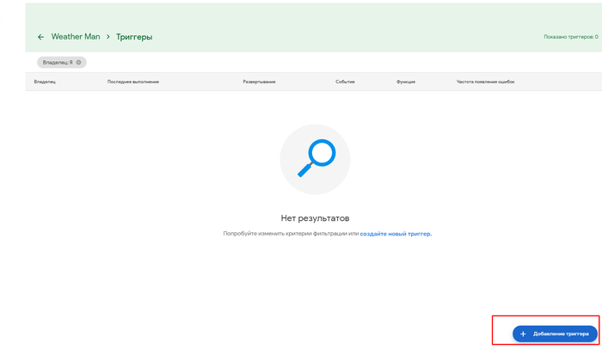Click the blue magnifying glass illustration
Viewport: 602px width, 349px height.
pyautogui.click(x=316, y=159)
